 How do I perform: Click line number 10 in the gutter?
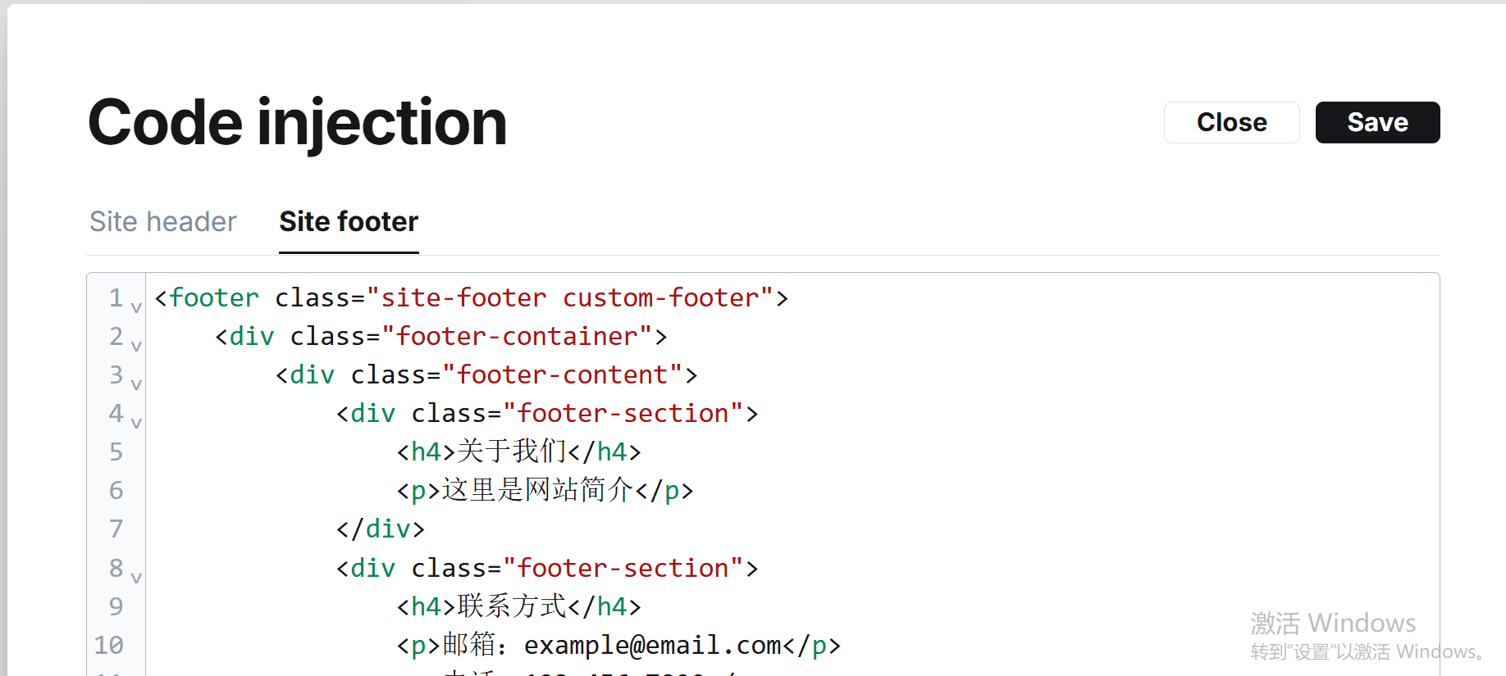(x=109, y=645)
